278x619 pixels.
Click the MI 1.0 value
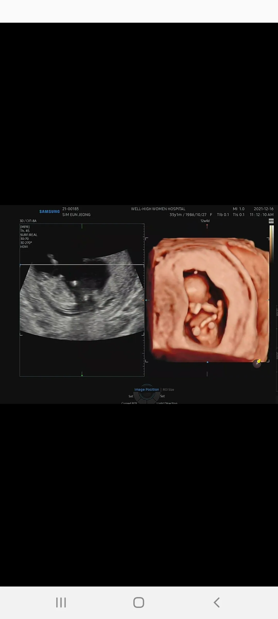click(x=239, y=209)
